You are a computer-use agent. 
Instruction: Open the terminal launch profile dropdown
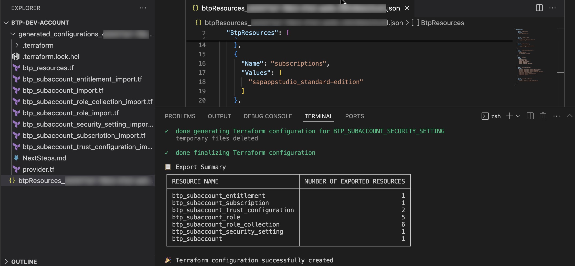(x=518, y=116)
